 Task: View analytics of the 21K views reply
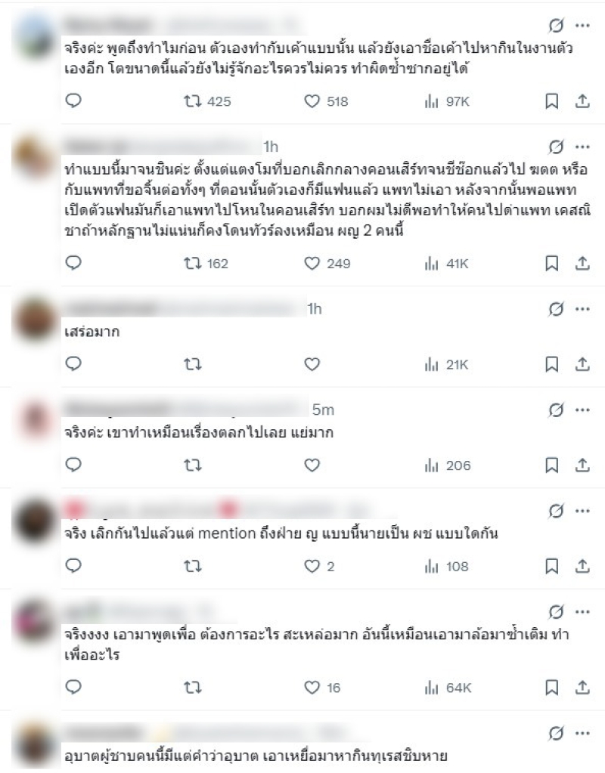(x=446, y=365)
